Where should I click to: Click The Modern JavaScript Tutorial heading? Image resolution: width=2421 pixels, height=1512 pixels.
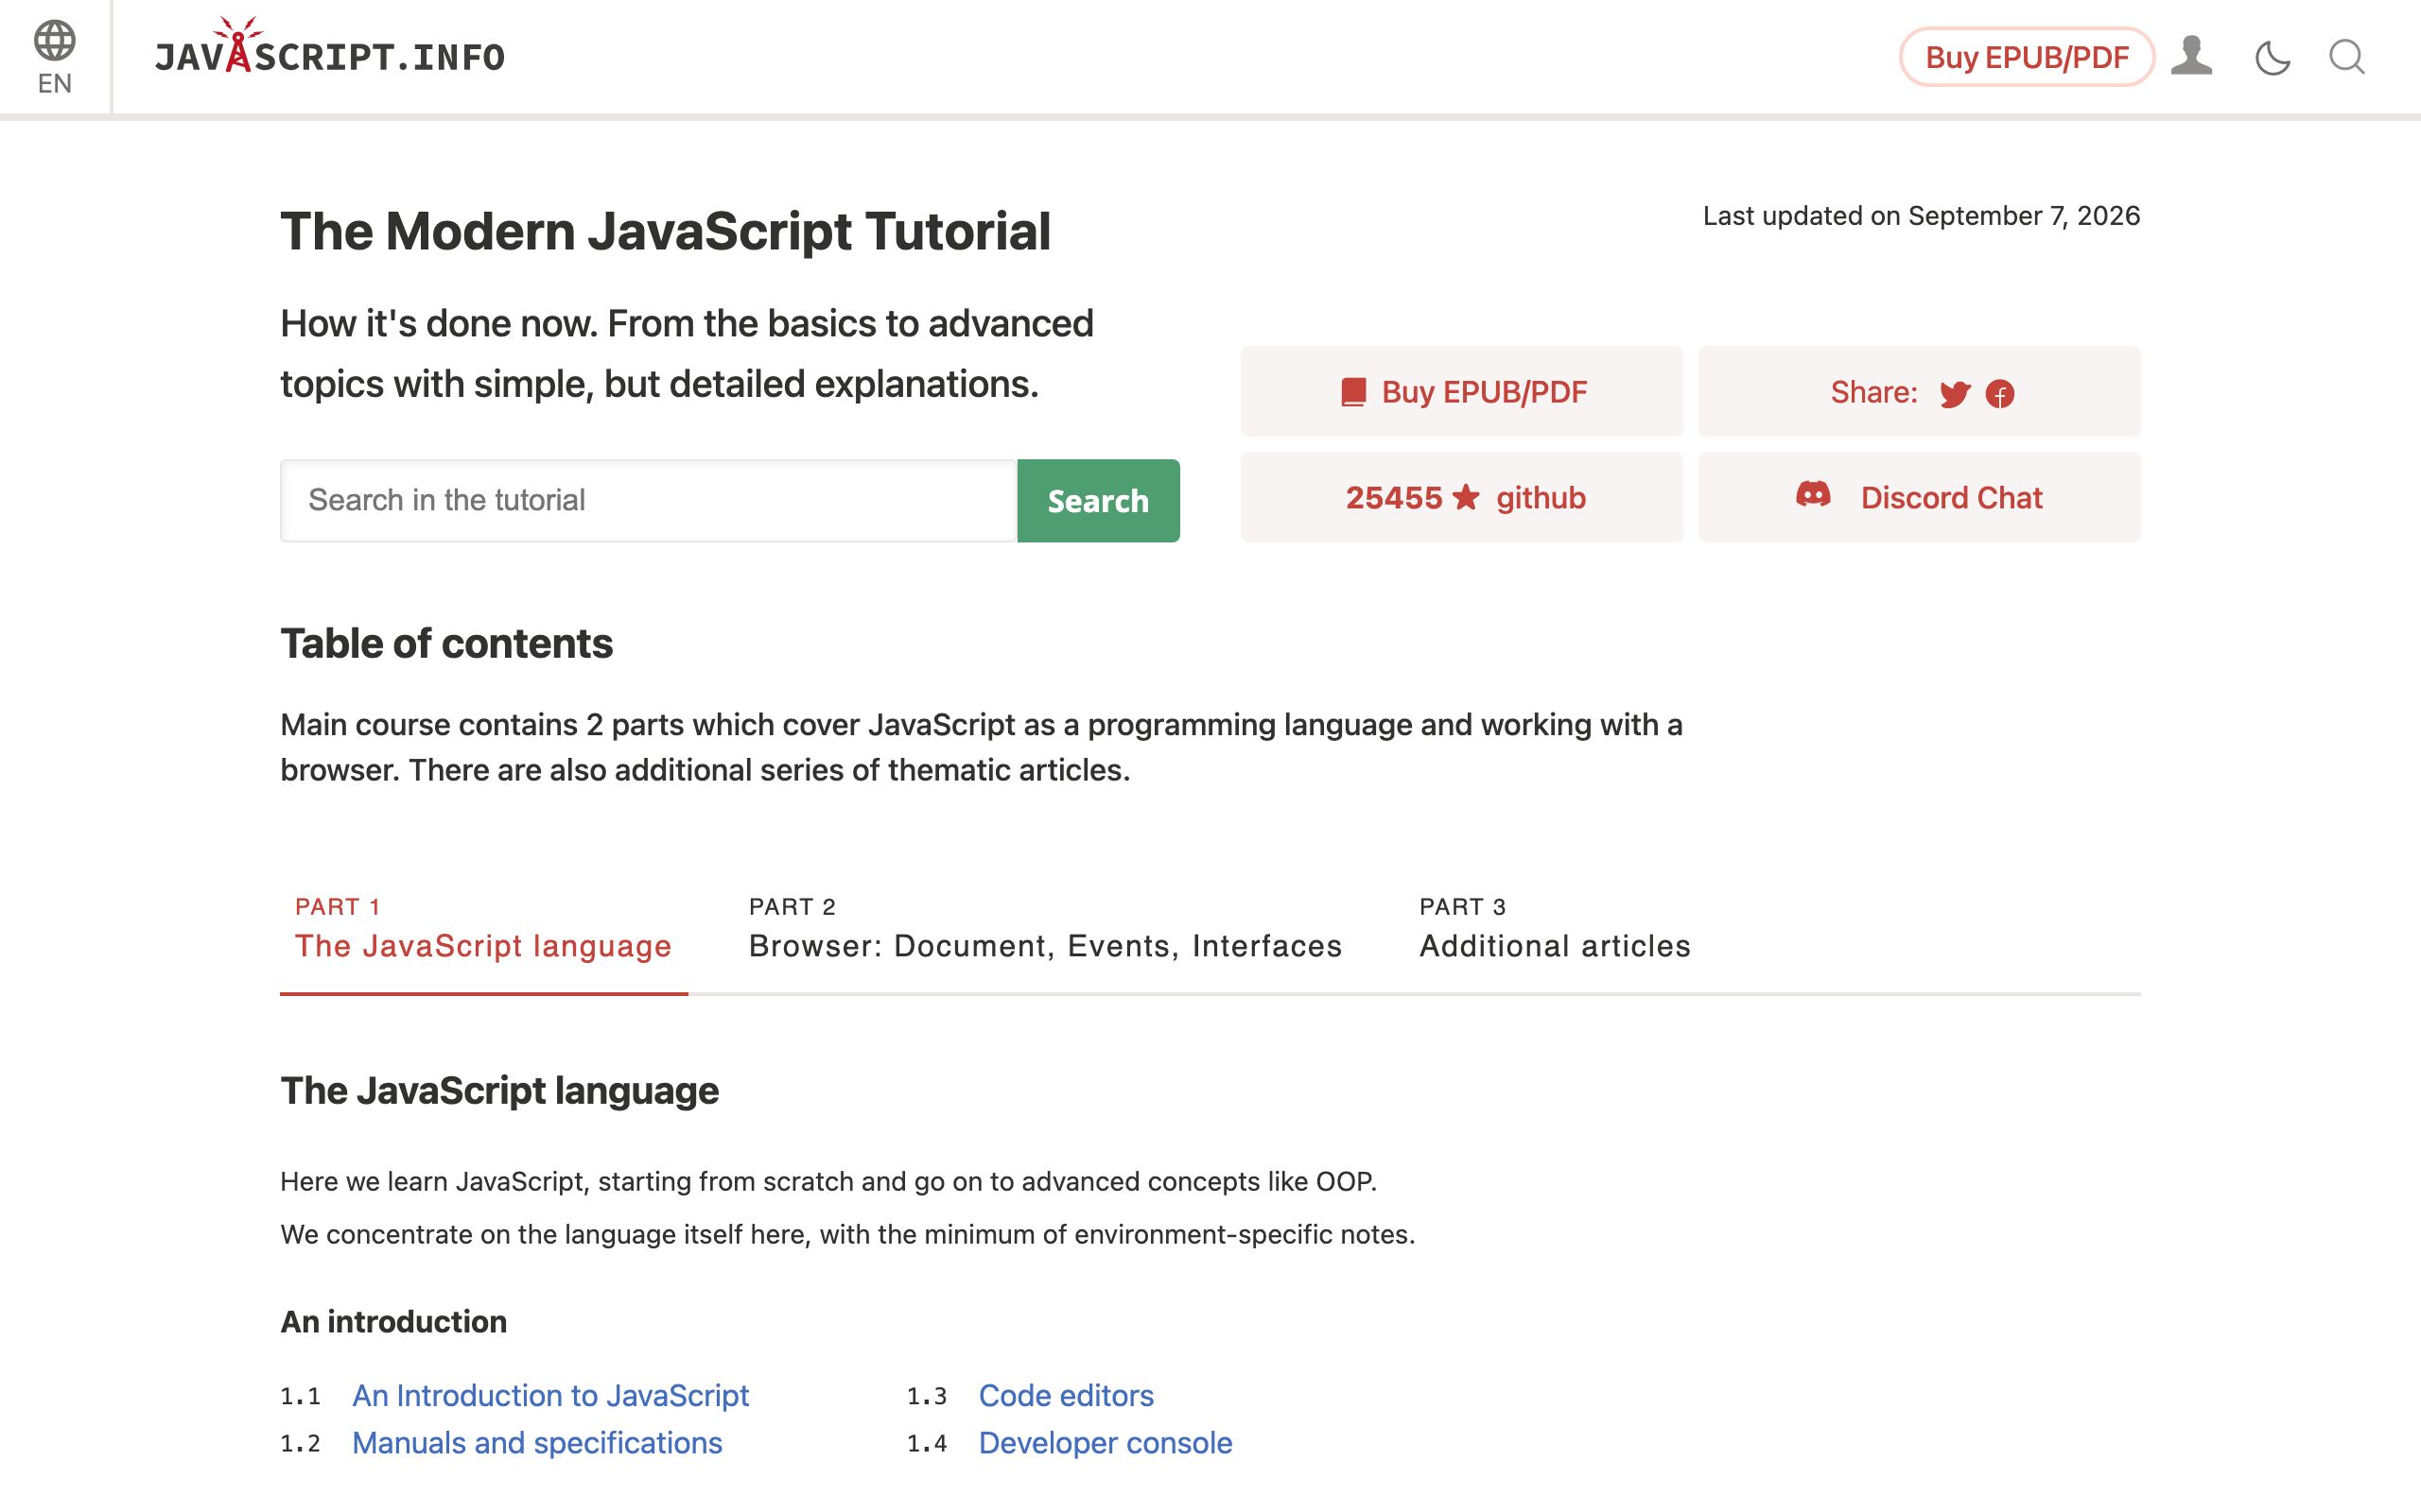(665, 231)
